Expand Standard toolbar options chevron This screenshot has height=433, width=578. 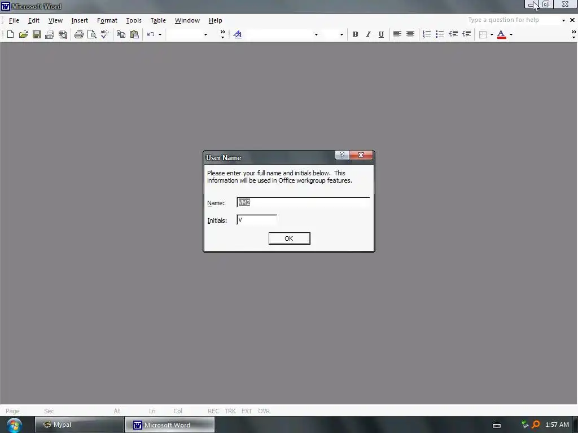click(x=222, y=34)
